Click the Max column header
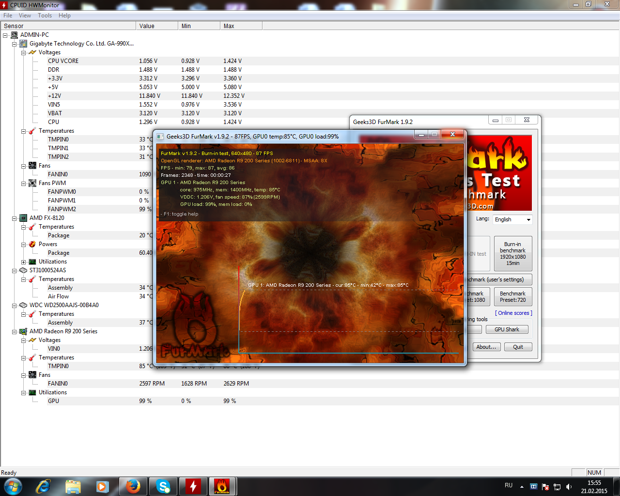The width and height of the screenshot is (620, 496). pos(241,26)
